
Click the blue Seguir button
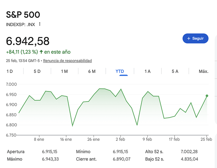tap(195, 38)
